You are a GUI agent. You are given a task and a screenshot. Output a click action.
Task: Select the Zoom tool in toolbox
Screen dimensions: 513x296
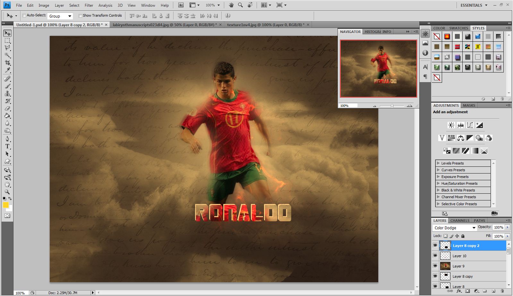[7, 192]
